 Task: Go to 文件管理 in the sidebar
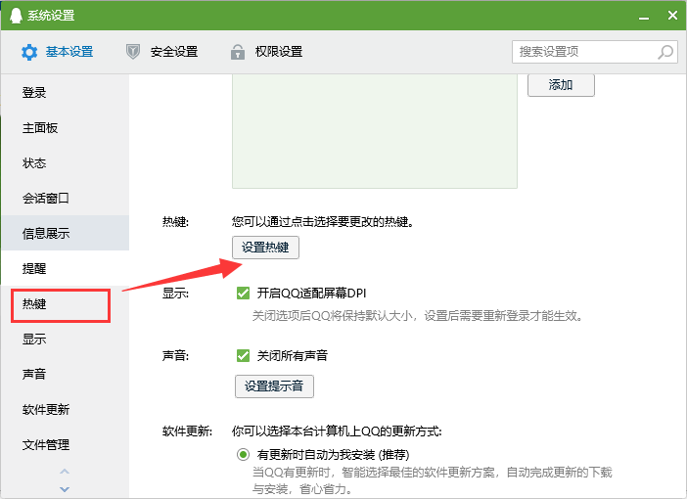click(x=46, y=445)
